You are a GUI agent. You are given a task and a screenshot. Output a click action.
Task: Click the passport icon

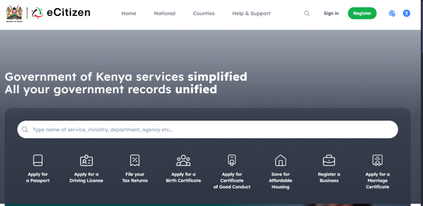(38, 160)
